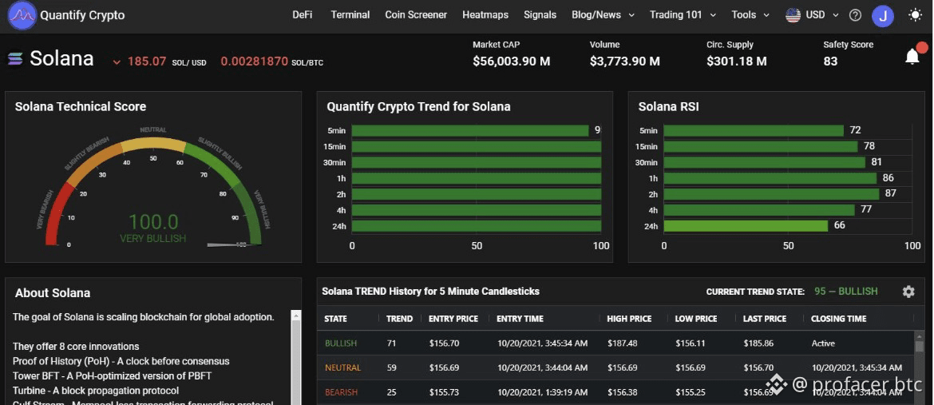This screenshot has height=405, width=934.
Task: Expand the Blog/News dropdown
Action: (x=604, y=15)
